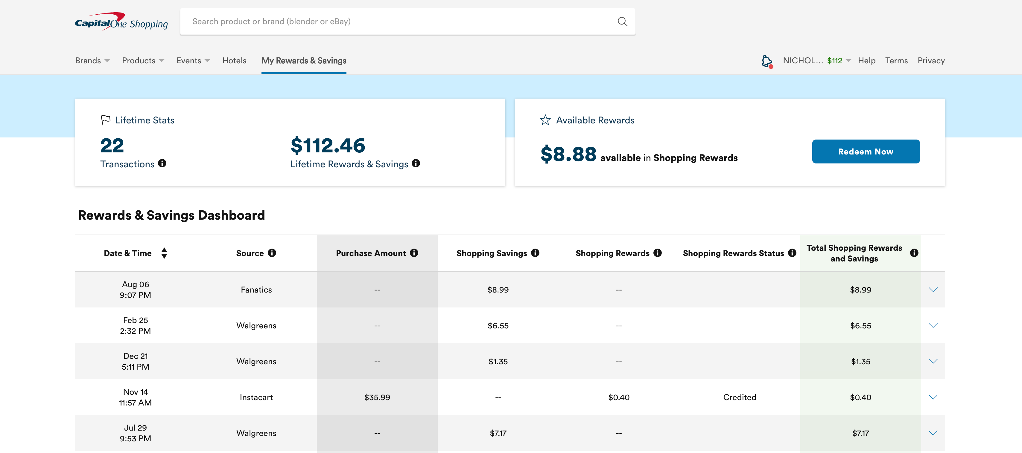This screenshot has width=1022, height=453.
Task: Click the Source column info icon
Action: [x=272, y=253]
